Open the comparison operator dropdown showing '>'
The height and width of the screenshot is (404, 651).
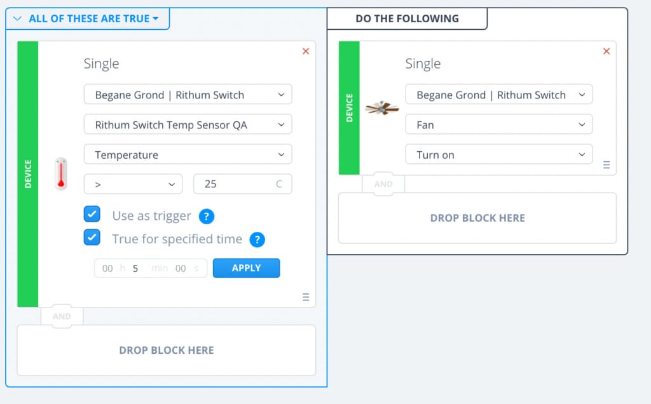tap(133, 184)
